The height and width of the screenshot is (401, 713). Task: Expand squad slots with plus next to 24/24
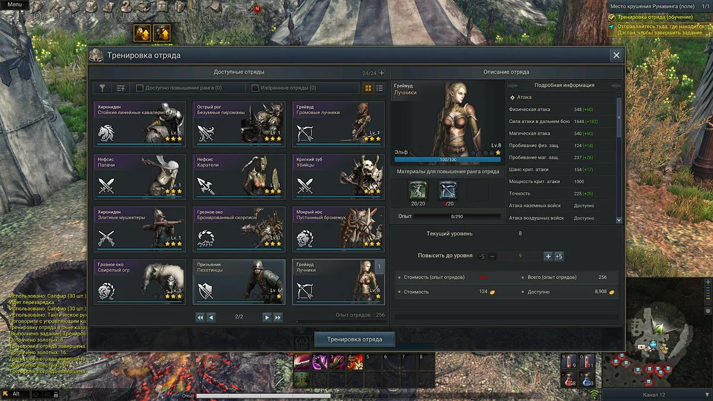pyautogui.click(x=381, y=73)
